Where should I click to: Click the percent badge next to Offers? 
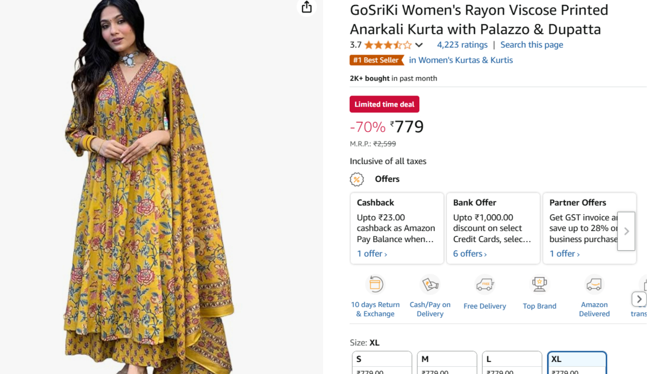pyautogui.click(x=357, y=179)
